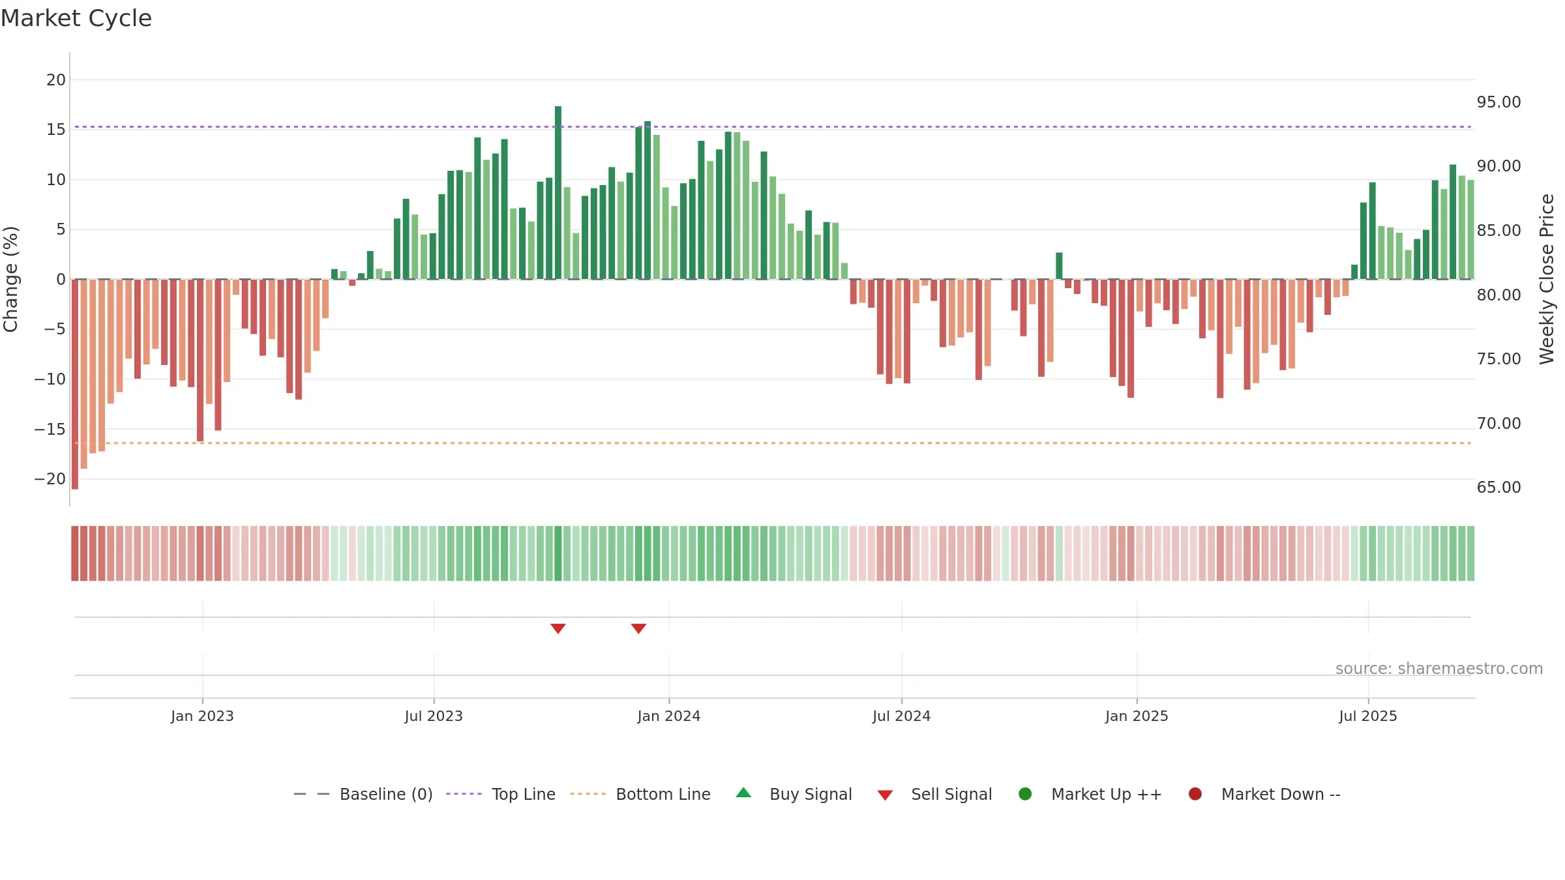This screenshot has width=1565, height=880.
Task: Click the second sell signal marker nearest Jan 2024
Action: coord(638,628)
